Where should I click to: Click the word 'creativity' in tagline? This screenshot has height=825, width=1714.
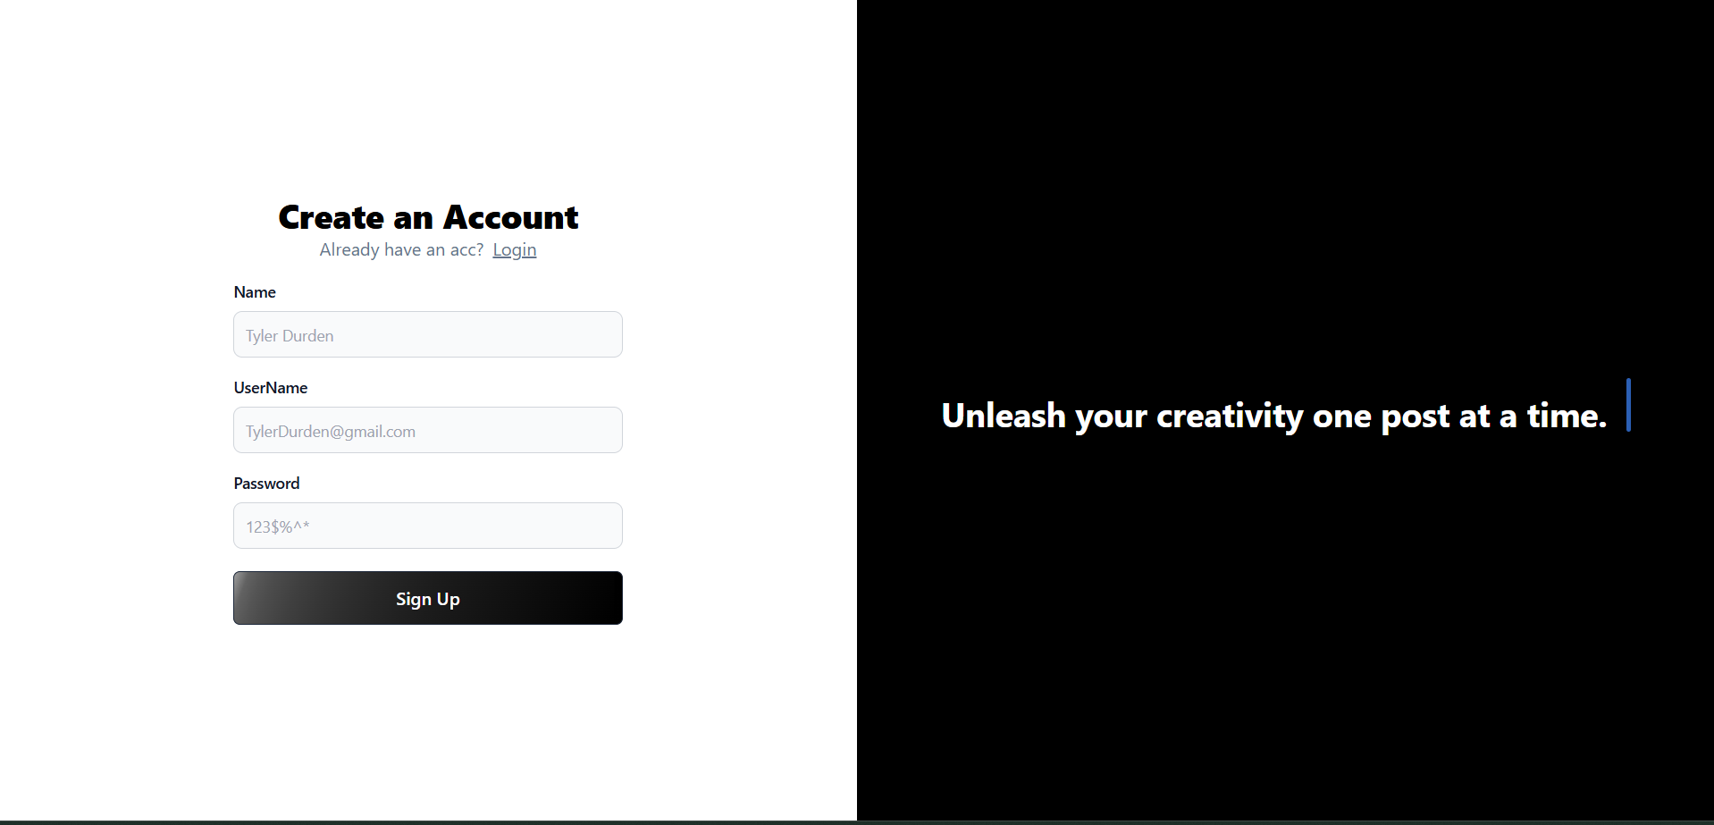pyautogui.click(x=1230, y=417)
